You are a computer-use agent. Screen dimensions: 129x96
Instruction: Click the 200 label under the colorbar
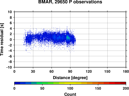coord(126,88)
